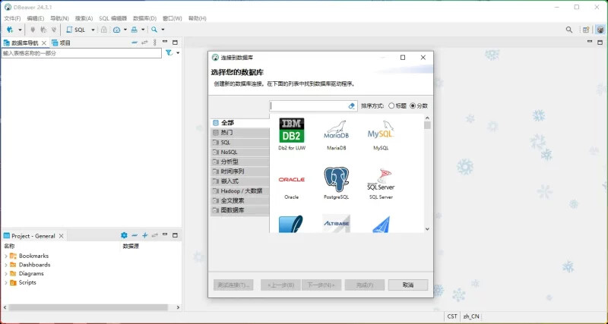
Task: Select the 时间序列 category
Action: (x=239, y=171)
